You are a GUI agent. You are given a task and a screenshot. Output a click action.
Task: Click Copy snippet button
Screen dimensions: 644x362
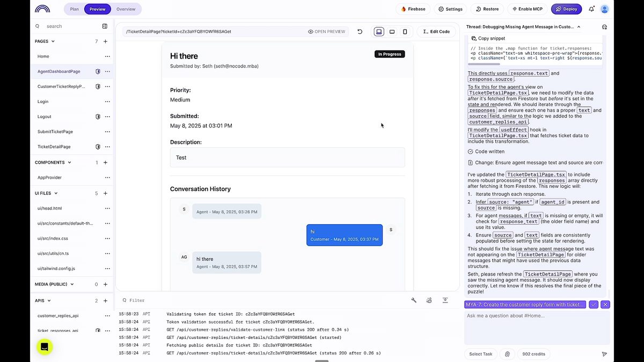(488, 39)
